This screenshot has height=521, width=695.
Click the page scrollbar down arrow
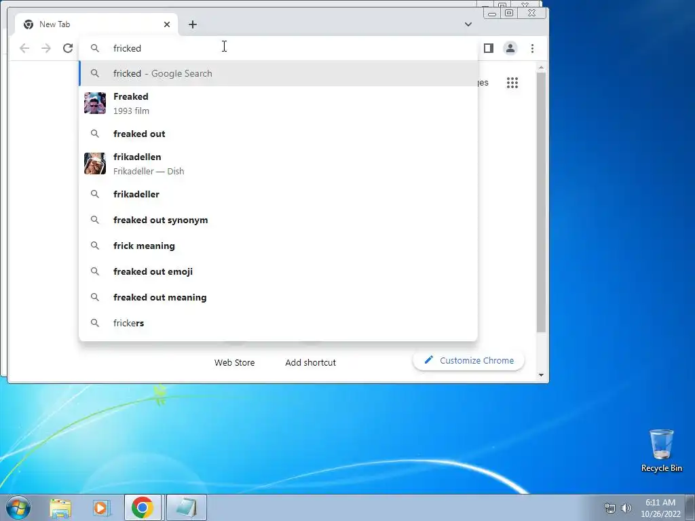541,375
